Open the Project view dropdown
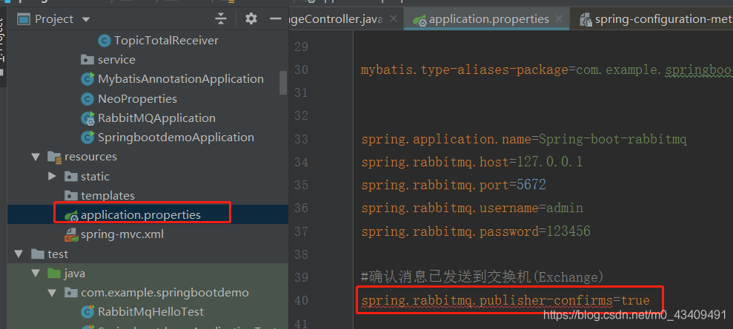 85,19
